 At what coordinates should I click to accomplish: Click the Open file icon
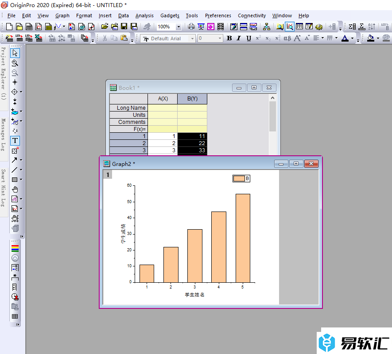(105, 27)
